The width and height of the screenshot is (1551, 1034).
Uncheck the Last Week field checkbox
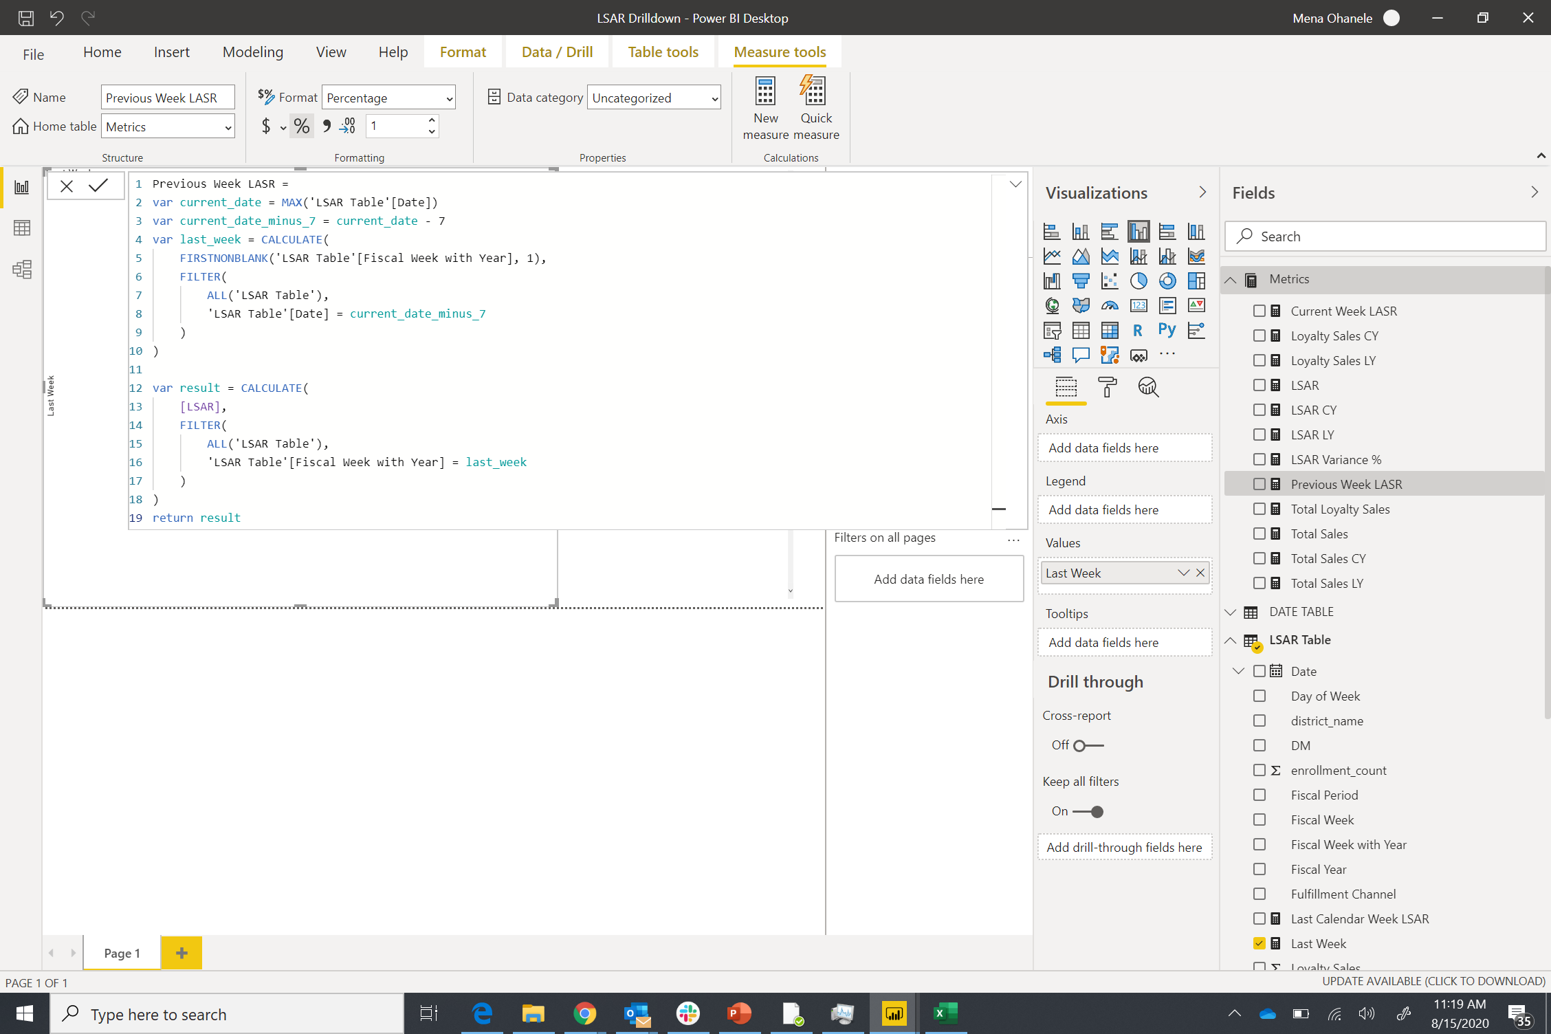pos(1259,943)
